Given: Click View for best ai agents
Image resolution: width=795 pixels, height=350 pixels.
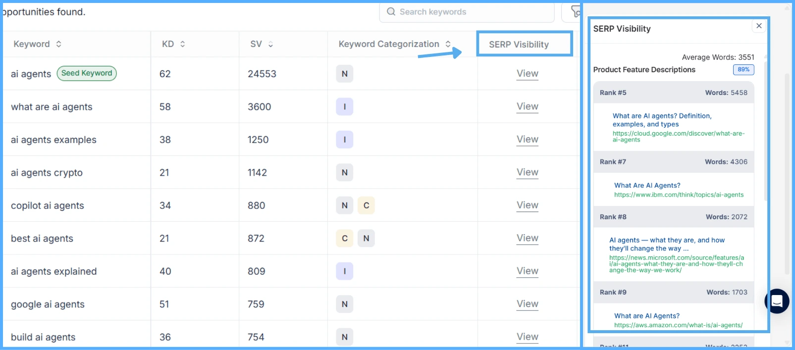Looking at the screenshot, I should (x=527, y=238).
